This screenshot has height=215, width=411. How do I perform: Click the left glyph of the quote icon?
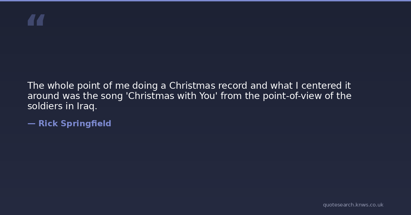point(32,20)
